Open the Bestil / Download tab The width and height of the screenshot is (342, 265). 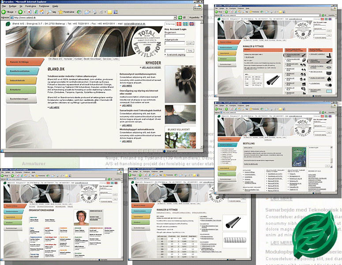92,58
